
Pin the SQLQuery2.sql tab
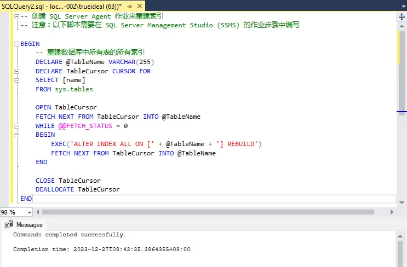(130, 5)
